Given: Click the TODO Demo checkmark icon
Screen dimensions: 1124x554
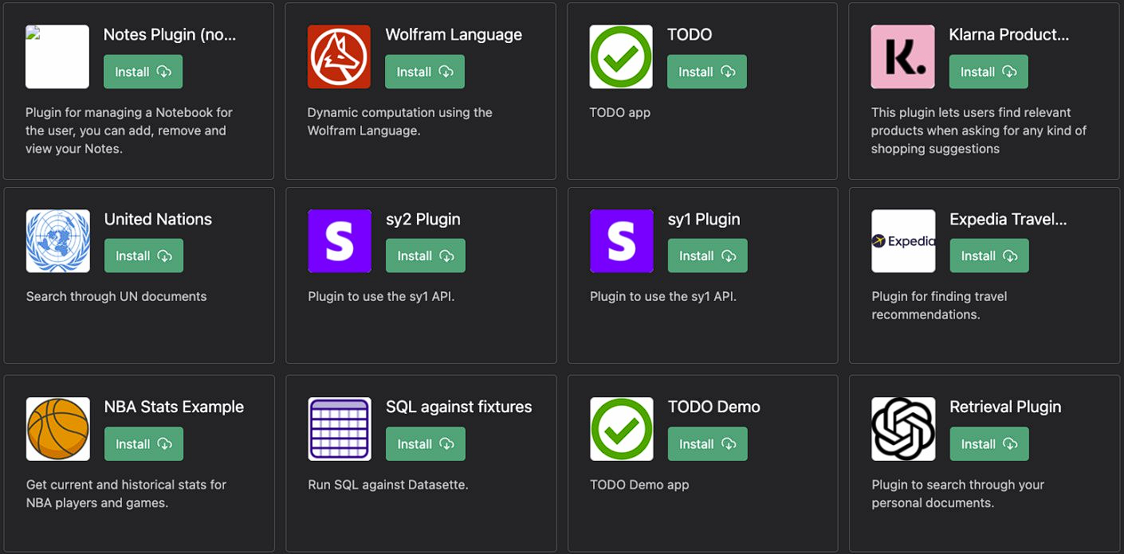Looking at the screenshot, I should pos(622,429).
